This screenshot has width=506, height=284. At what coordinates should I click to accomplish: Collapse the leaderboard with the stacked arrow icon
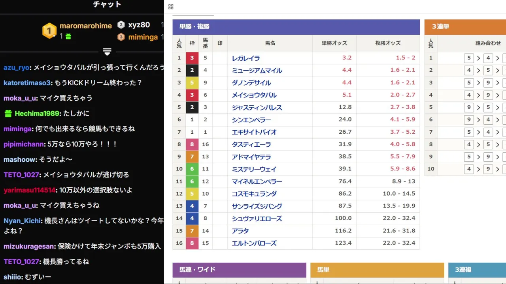point(107,52)
